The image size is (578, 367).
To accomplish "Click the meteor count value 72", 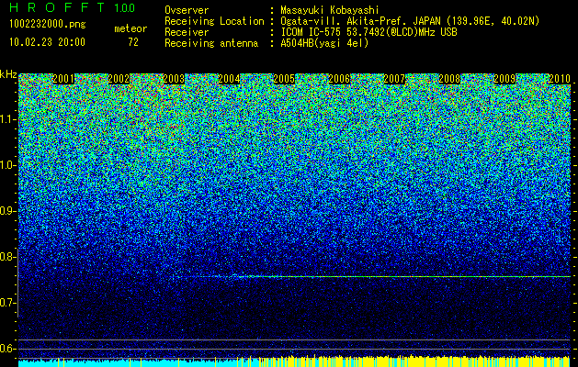I will click(x=133, y=42).
